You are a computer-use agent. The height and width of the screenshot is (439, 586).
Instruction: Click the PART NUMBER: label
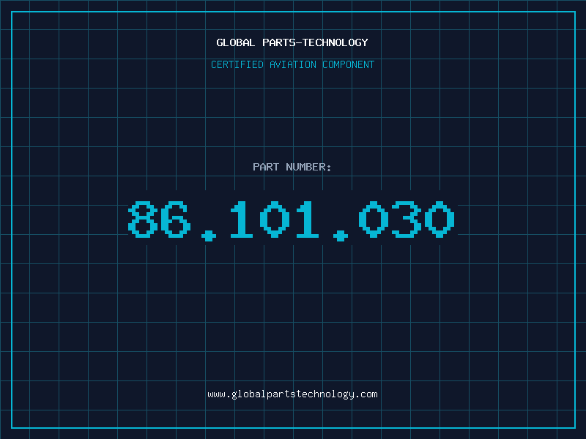292,167
